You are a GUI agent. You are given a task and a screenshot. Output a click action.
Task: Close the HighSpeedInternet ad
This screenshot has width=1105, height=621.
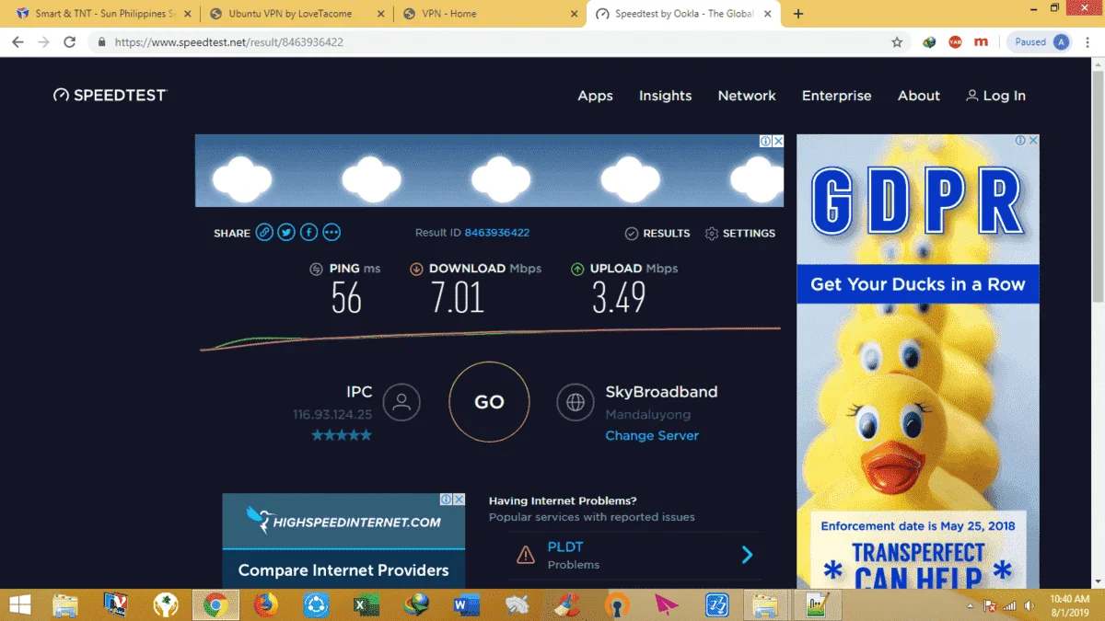click(459, 500)
